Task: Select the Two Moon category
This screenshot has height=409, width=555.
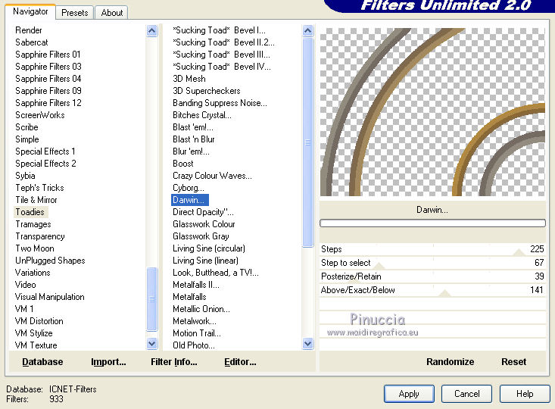Action: pyautogui.click(x=35, y=248)
